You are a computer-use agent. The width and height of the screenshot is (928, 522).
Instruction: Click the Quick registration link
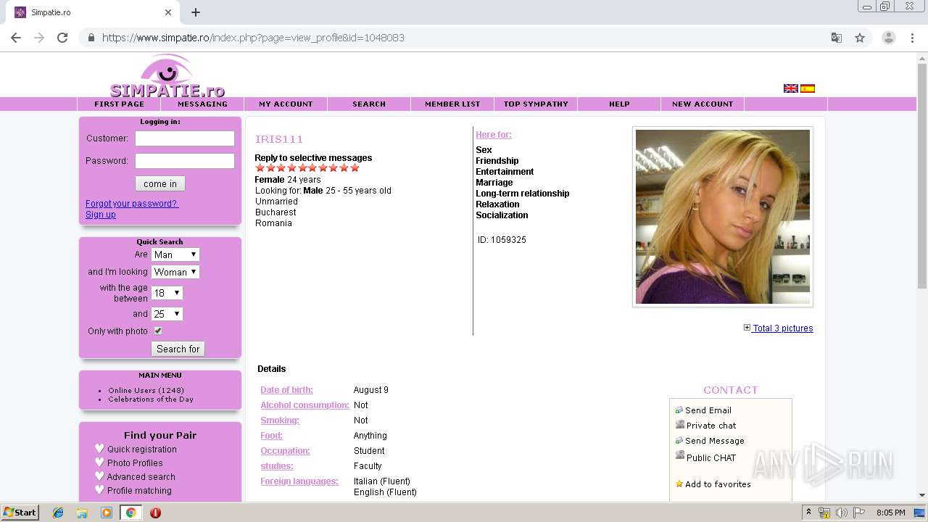click(x=142, y=449)
